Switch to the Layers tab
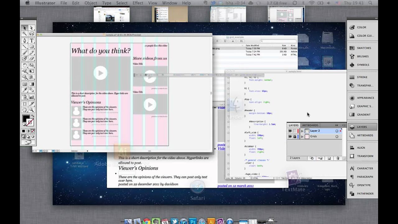Viewport: 398px width, 224px height. pos(294,125)
